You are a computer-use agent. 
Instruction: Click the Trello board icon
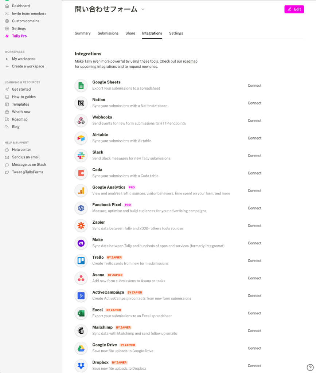[81, 261]
